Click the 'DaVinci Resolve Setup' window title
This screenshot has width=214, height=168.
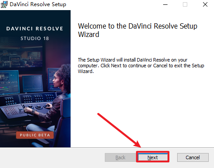38,4
